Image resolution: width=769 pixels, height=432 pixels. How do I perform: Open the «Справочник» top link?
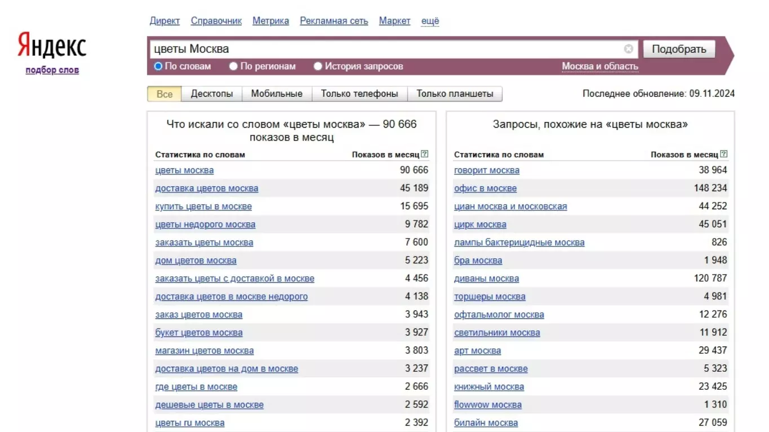click(x=216, y=21)
